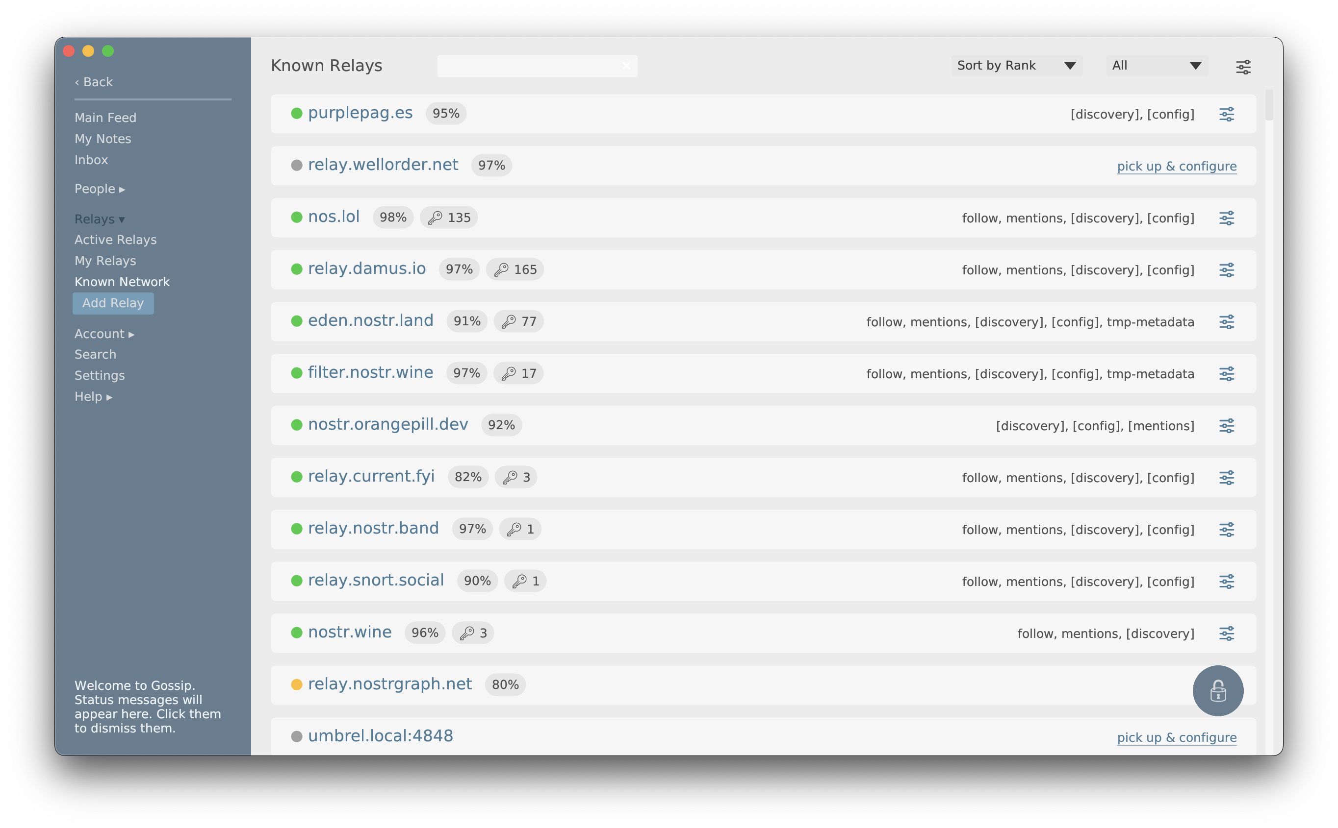Expand the People section in the sidebar
Screen dimensions: 1338x828
[99, 188]
